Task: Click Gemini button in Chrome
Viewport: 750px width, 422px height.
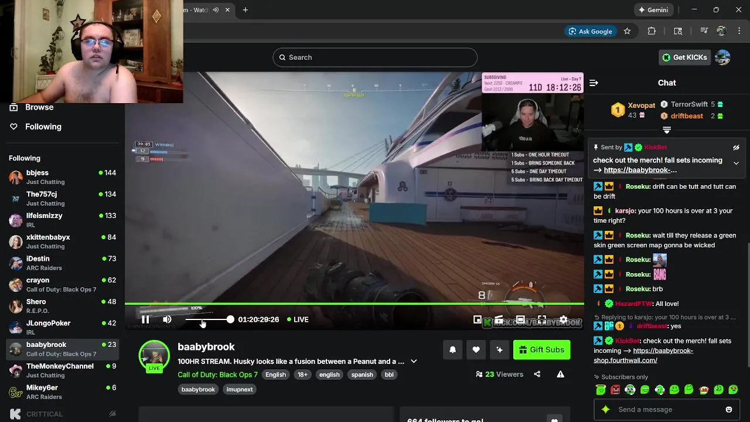Action: (653, 10)
